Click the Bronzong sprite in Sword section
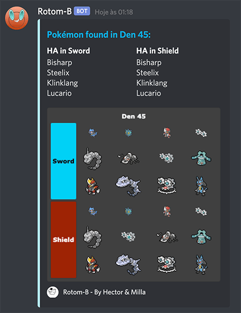 coord(201,158)
